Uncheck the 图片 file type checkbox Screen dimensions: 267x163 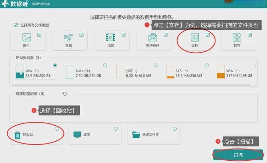[39, 35]
